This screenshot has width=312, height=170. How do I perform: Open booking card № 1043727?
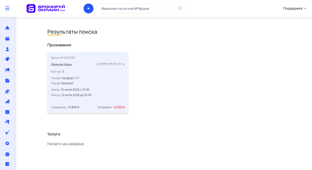[88, 82]
